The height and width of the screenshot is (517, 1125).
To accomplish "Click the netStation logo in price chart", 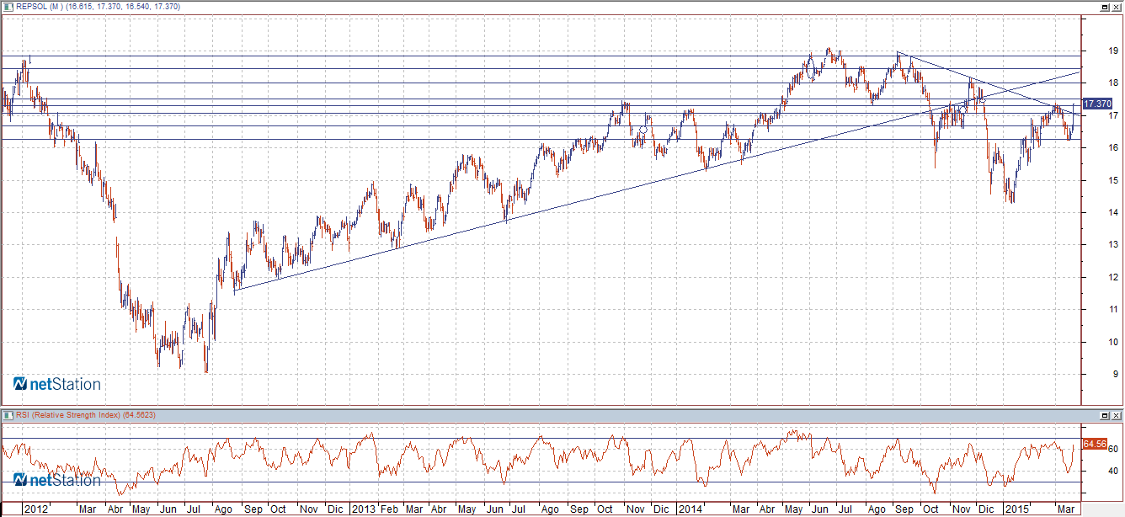I will (x=57, y=385).
